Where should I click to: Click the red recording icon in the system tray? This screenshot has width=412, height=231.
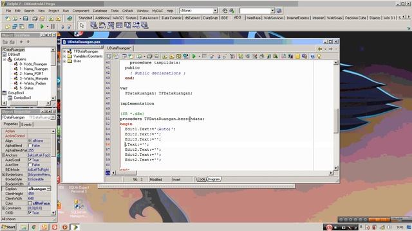[x=329, y=227]
